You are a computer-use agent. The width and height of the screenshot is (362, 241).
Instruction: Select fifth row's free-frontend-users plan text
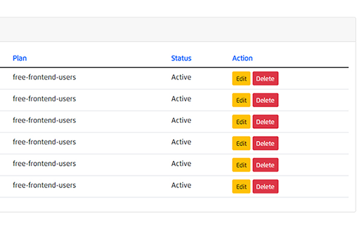pos(44,163)
